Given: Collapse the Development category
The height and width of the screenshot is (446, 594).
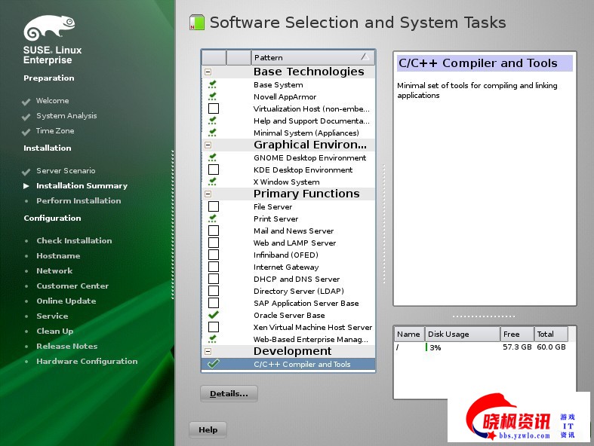Looking at the screenshot, I should [x=208, y=352].
